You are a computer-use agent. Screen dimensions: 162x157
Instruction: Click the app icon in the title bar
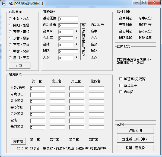4,4
